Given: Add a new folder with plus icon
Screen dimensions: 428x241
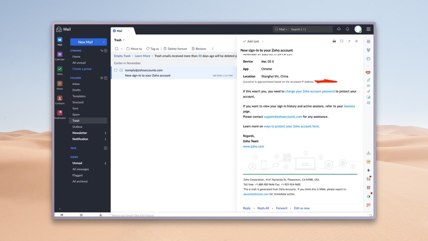Looking at the screenshot, I should coord(106,78).
